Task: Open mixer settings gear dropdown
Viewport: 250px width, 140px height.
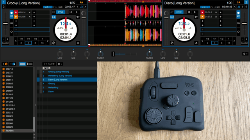Action: (245, 54)
